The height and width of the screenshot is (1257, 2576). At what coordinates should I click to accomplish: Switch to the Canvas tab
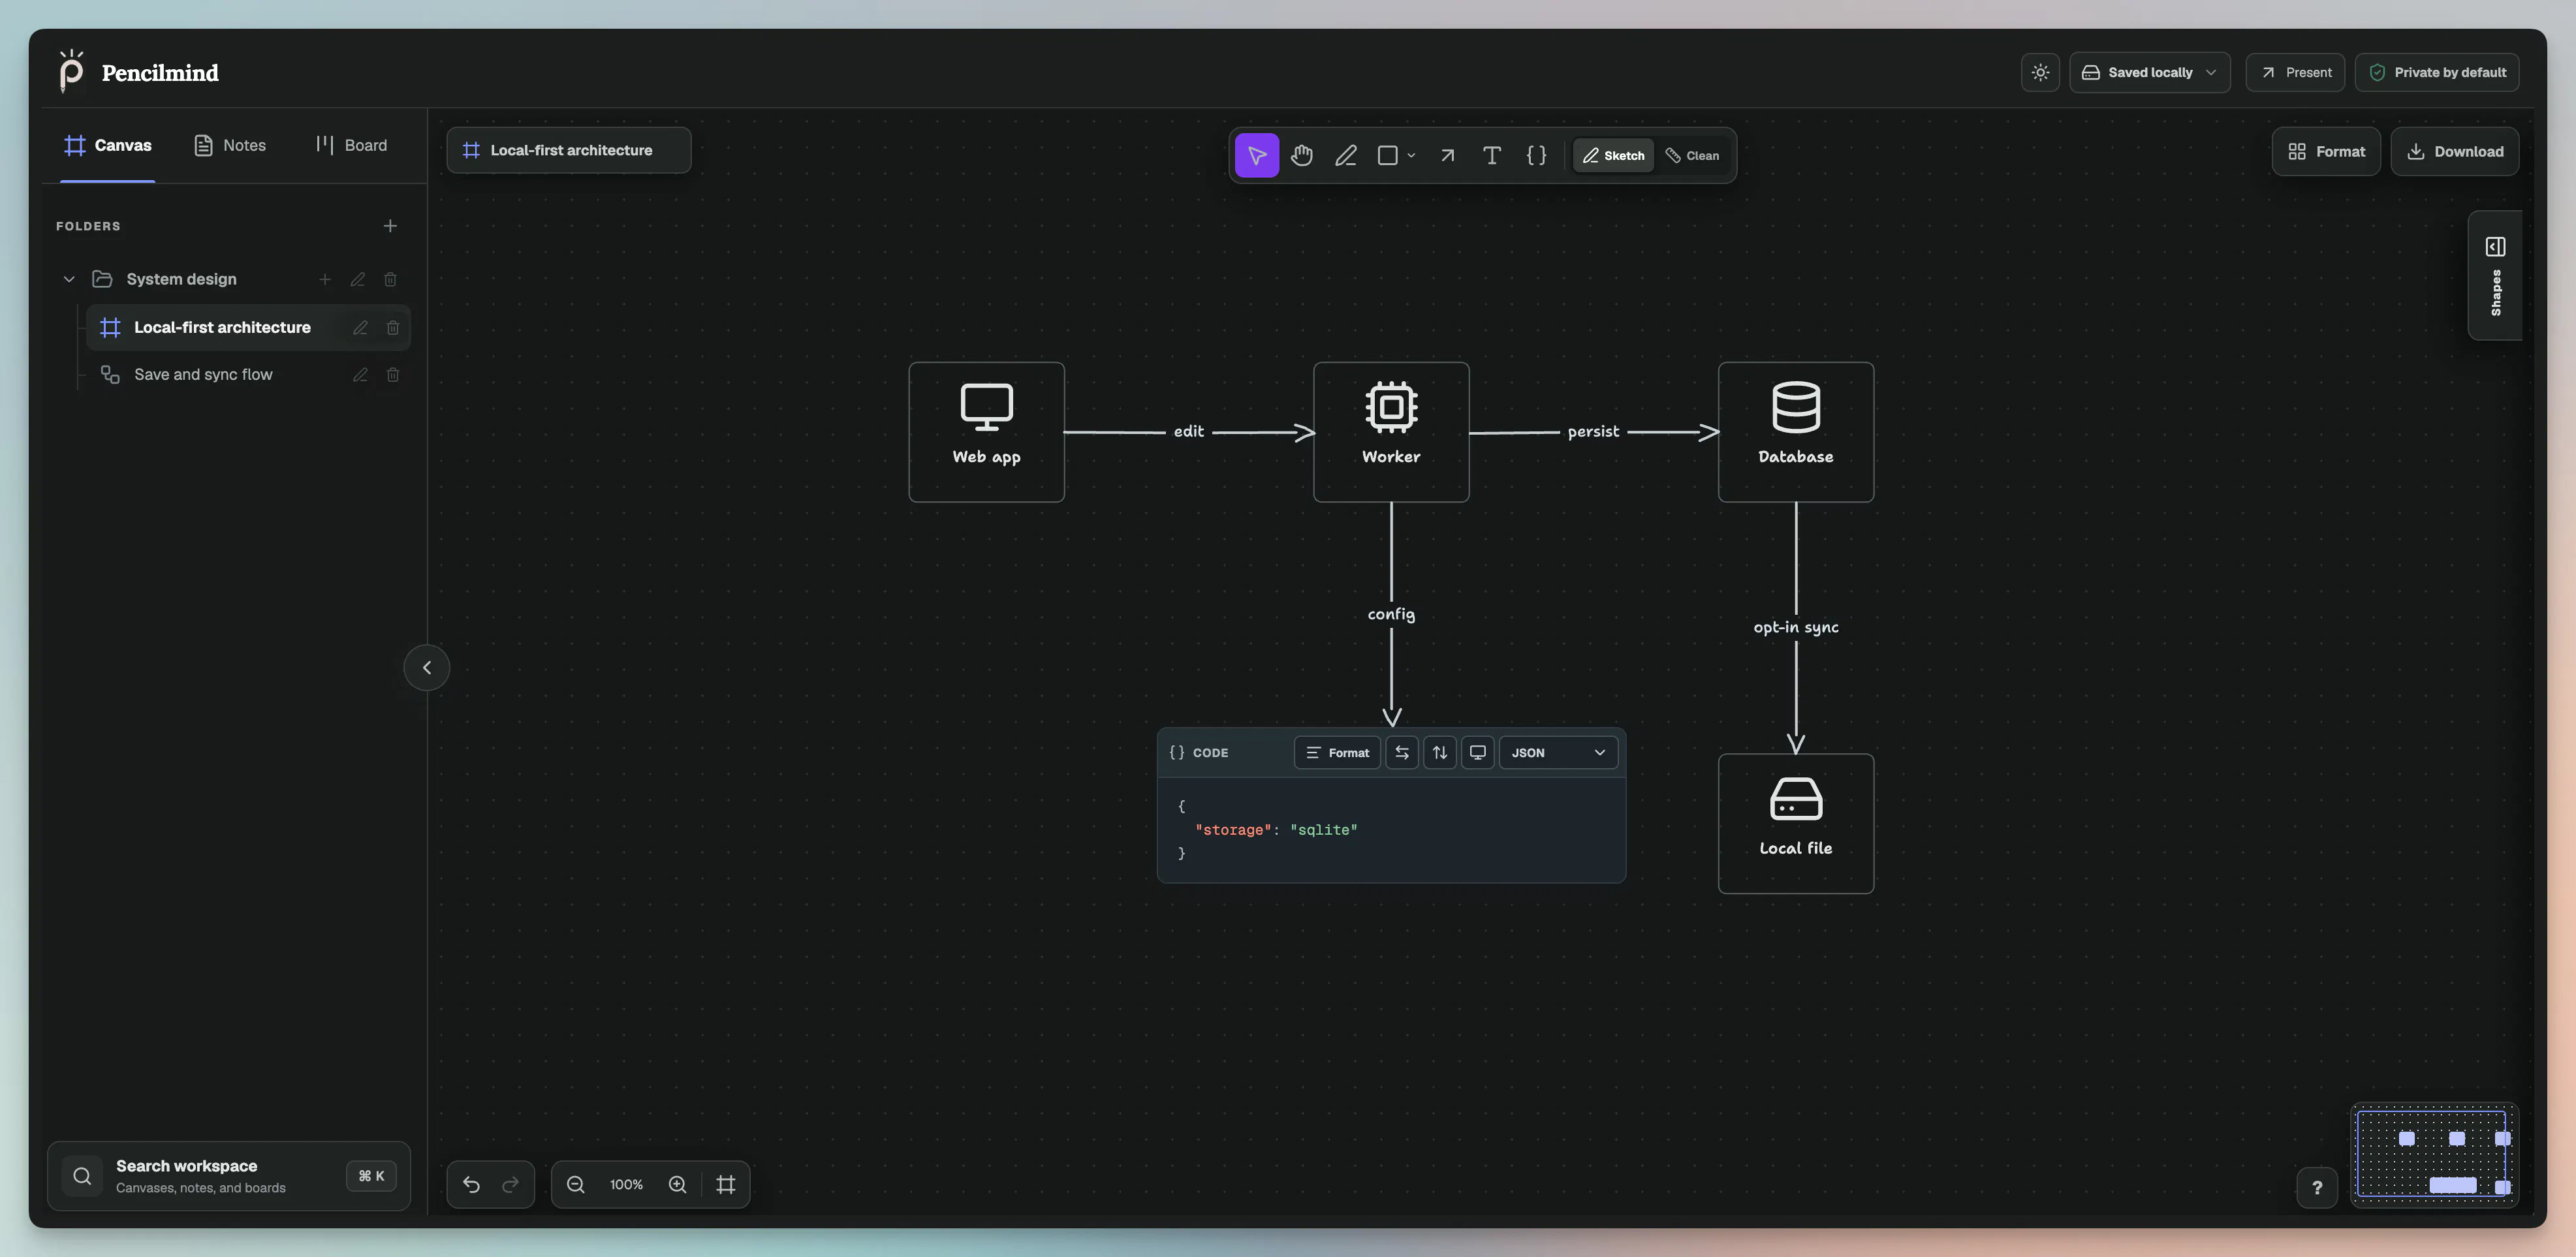click(x=108, y=145)
